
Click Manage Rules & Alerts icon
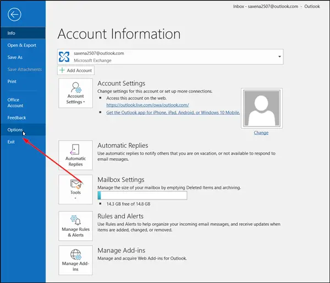pos(75,225)
